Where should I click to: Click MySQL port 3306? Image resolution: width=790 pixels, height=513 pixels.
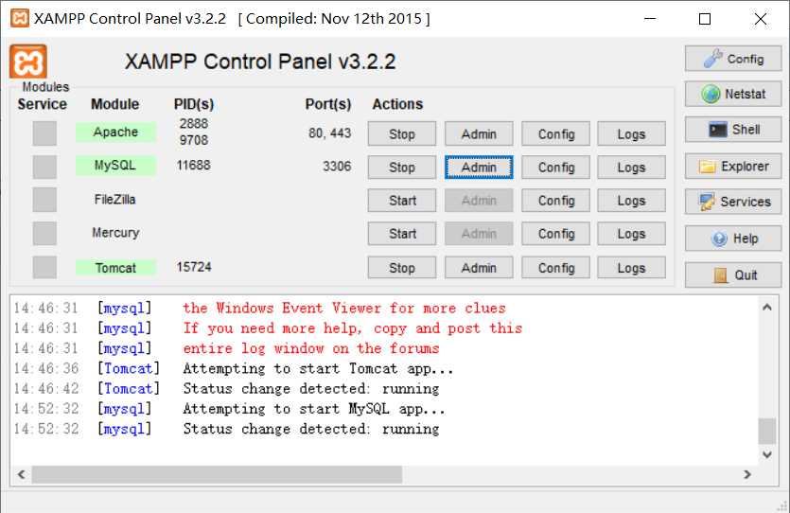pos(337,167)
